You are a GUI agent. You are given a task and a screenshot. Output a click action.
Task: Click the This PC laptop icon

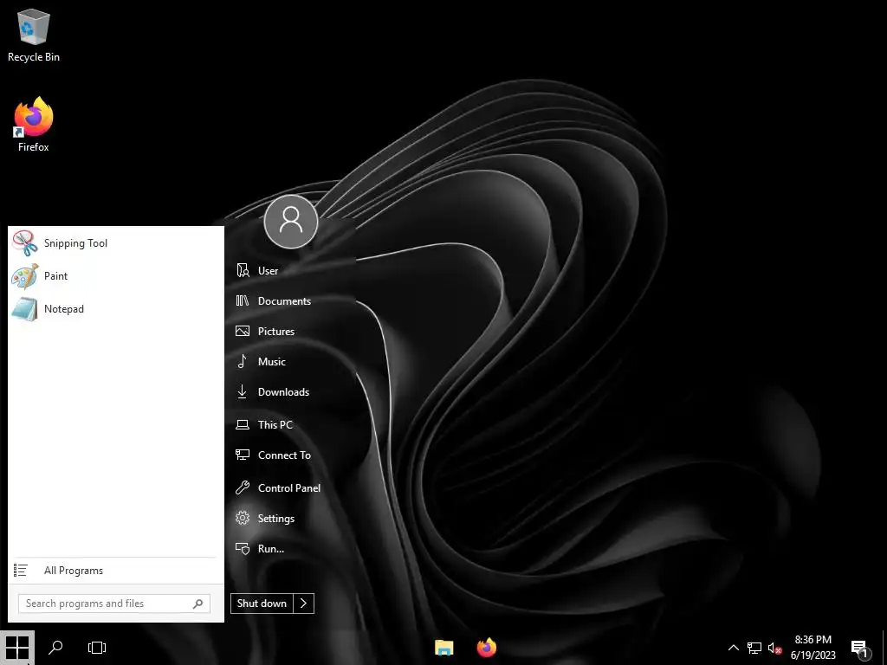[243, 424]
